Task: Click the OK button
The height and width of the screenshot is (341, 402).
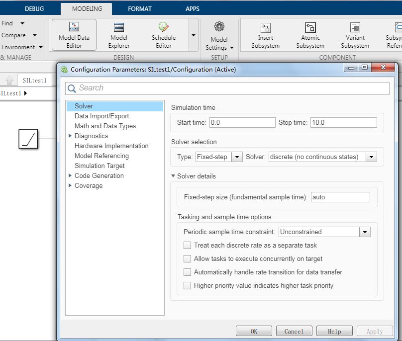Action: pyautogui.click(x=254, y=331)
